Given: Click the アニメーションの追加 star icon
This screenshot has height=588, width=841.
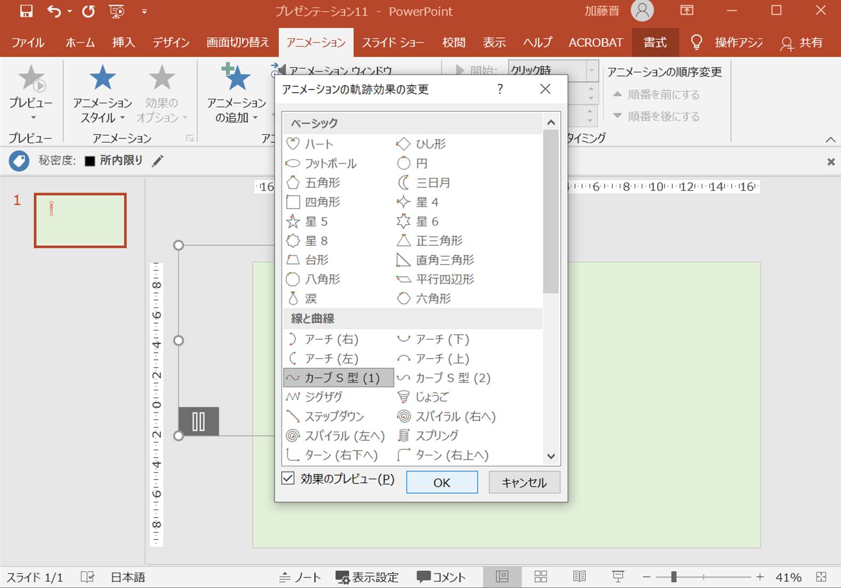Looking at the screenshot, I should pyautogui.click(x=236, y=78).
